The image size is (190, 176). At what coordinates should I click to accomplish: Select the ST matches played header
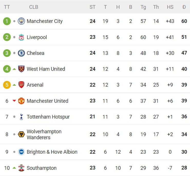click(92, 7)
